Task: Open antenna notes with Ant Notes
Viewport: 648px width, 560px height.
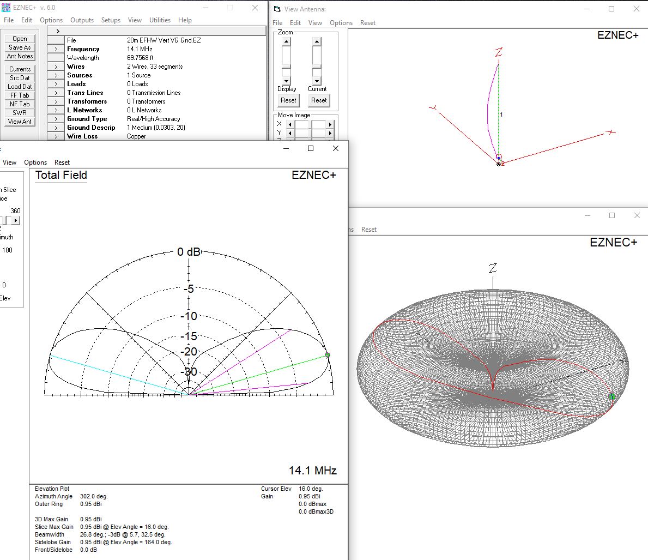Action: (x=20, y=56)
